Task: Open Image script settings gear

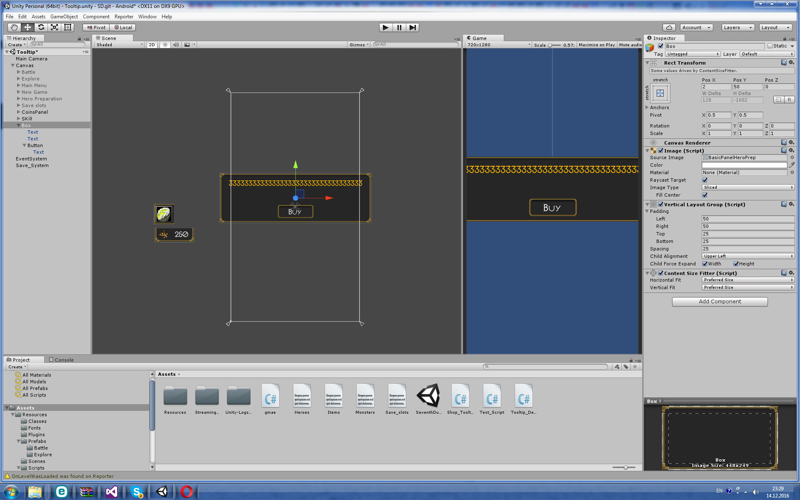Action: (x=791, y=150)
